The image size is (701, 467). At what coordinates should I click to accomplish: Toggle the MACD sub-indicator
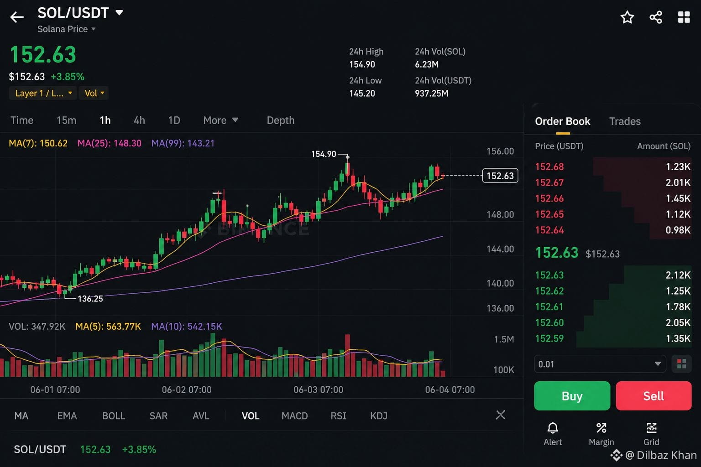(x=294, y=416)
